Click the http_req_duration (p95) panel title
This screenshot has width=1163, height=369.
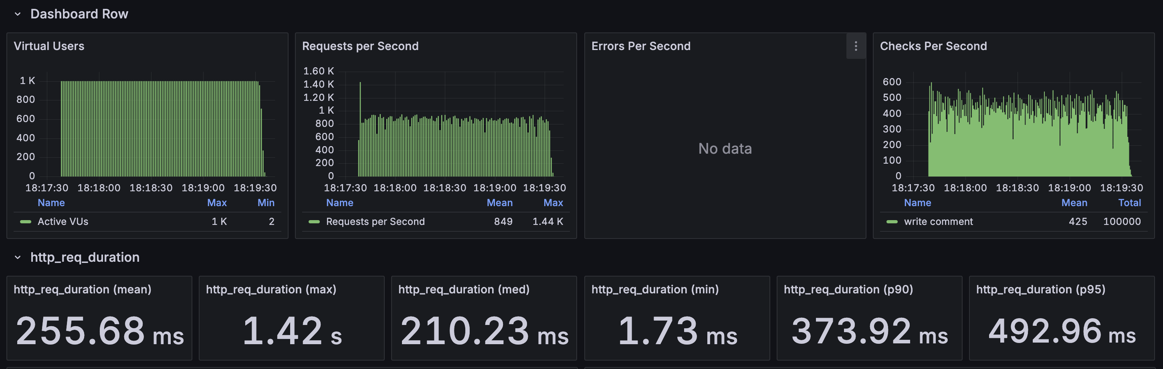[1041, 290]
